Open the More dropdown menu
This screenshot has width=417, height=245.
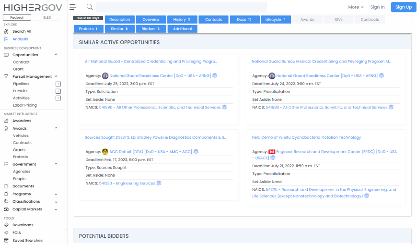point(356,7)
